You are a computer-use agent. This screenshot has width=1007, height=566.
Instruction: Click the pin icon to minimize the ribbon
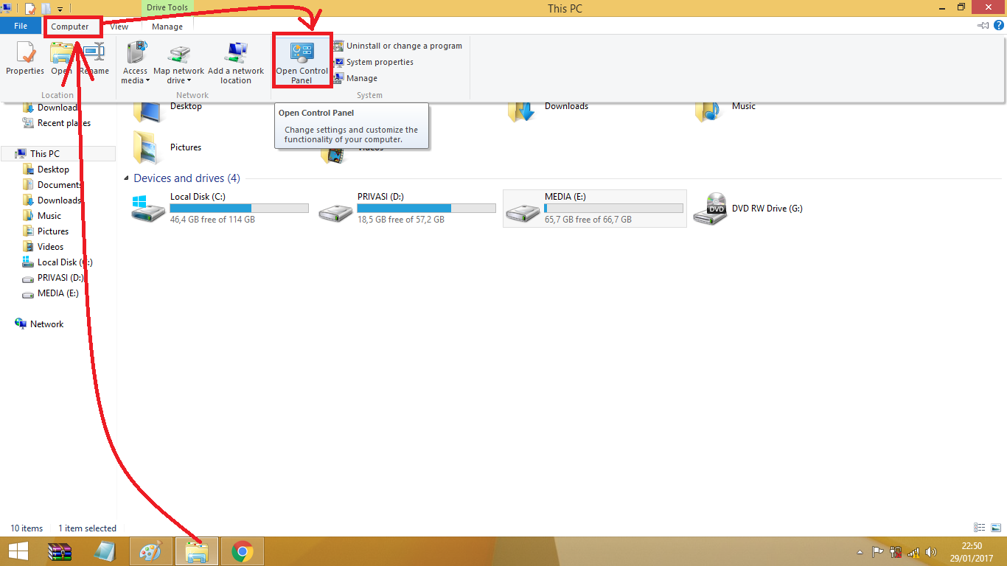(983, 25)
